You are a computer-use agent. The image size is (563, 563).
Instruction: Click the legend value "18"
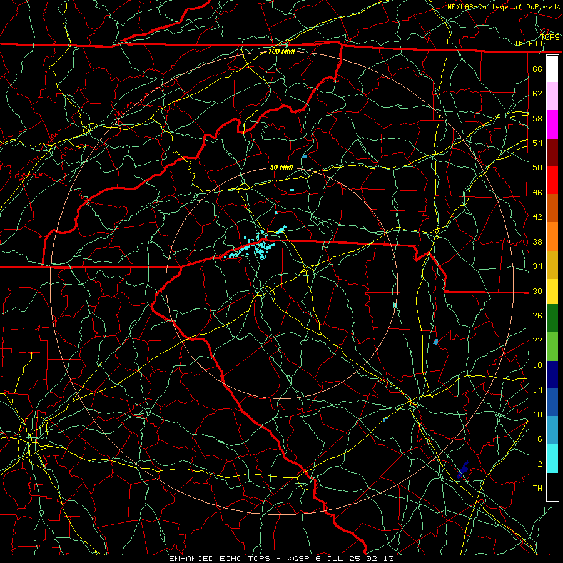(537, 365)
